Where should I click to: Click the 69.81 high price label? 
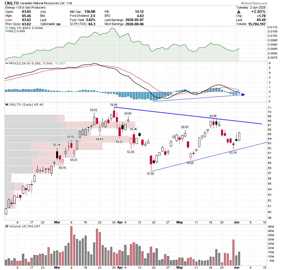[94, 110]
